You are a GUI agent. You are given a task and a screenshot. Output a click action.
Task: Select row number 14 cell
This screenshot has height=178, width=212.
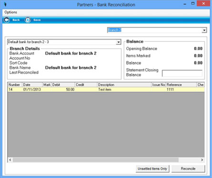(15, 89)
